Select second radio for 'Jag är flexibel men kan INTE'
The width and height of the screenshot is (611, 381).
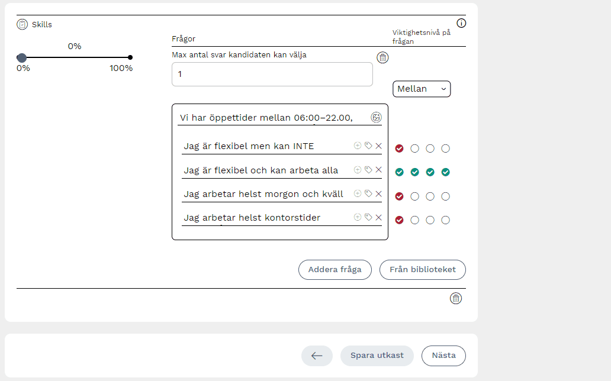(x=415, y=148)
